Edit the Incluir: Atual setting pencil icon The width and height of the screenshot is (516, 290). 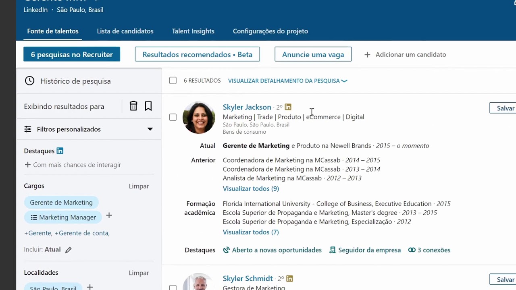[69, 250]
